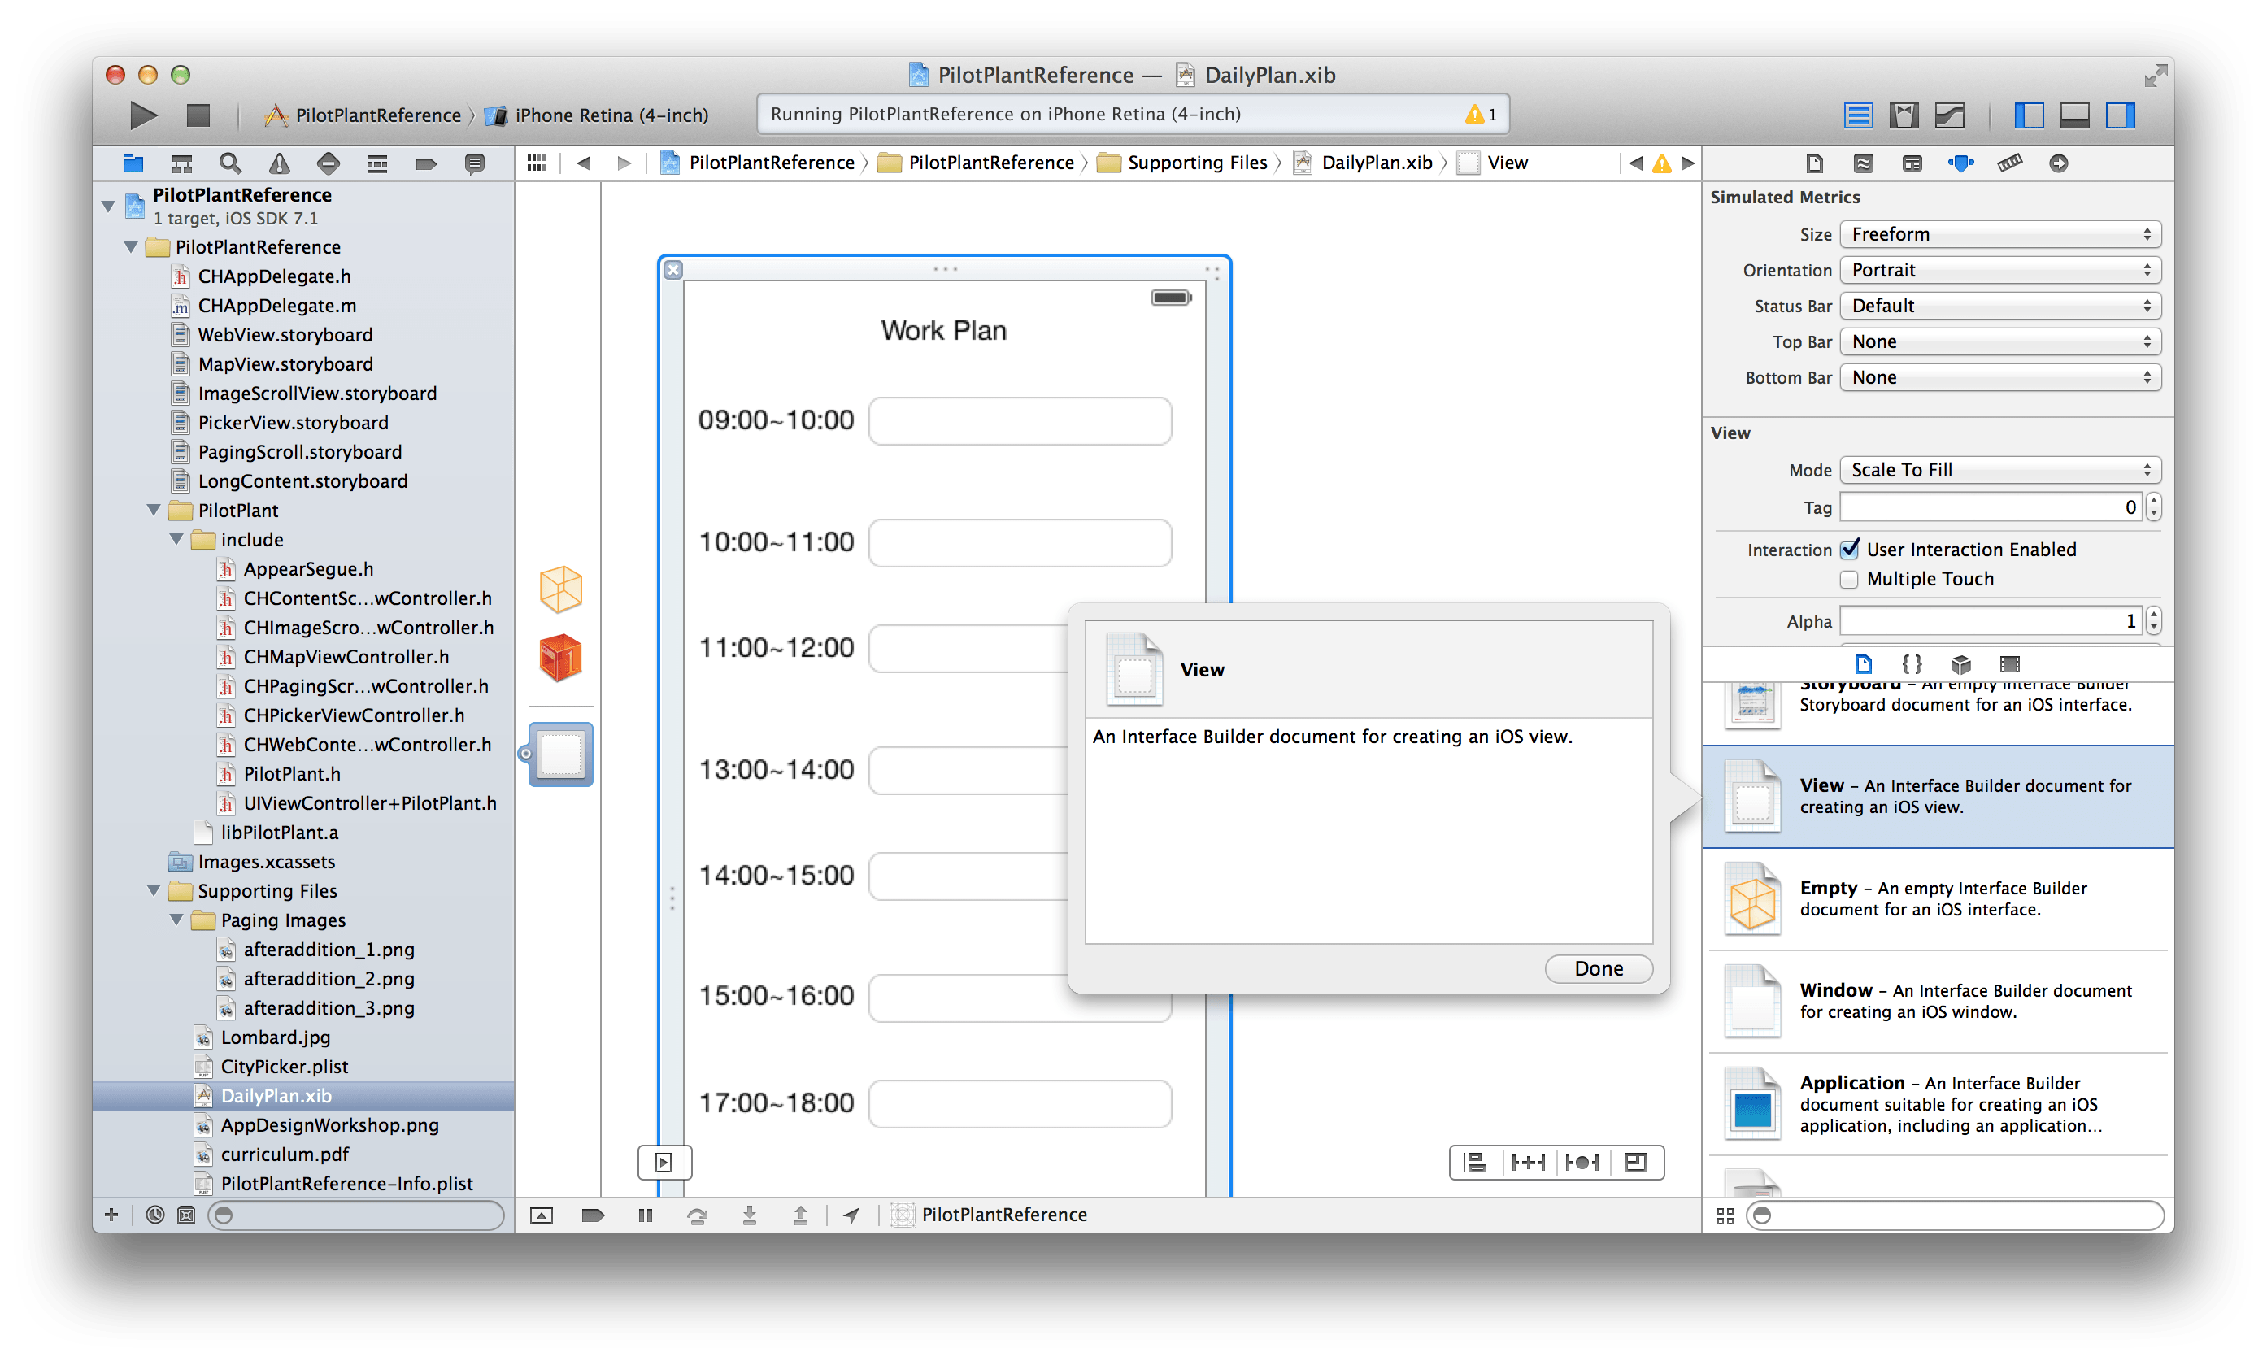Collapse the include folder

click(177, 539)
